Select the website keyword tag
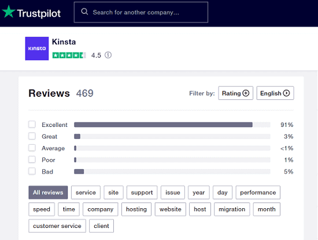Screen dimensions: 318x240 coord(171,209)
